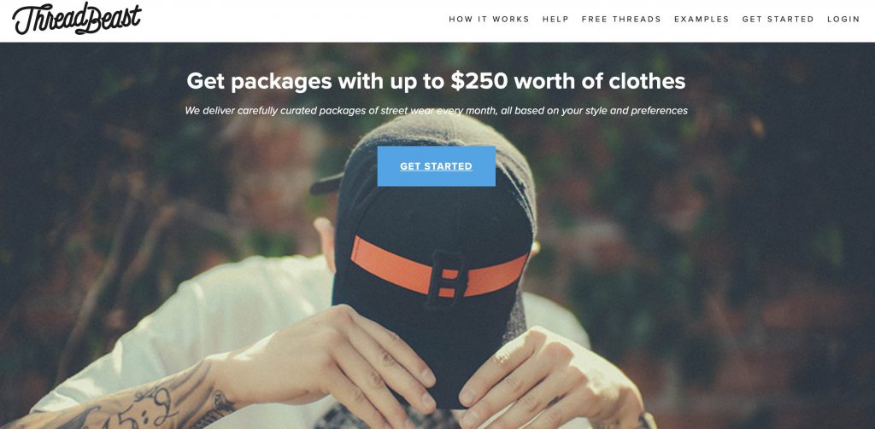Select the curated packages subtitle text

(x=436, y=110)
